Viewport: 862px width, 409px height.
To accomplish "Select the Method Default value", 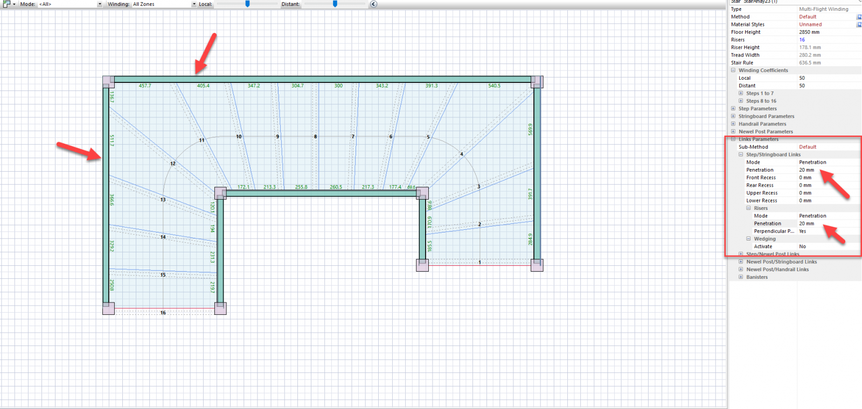I will (808, 17).
